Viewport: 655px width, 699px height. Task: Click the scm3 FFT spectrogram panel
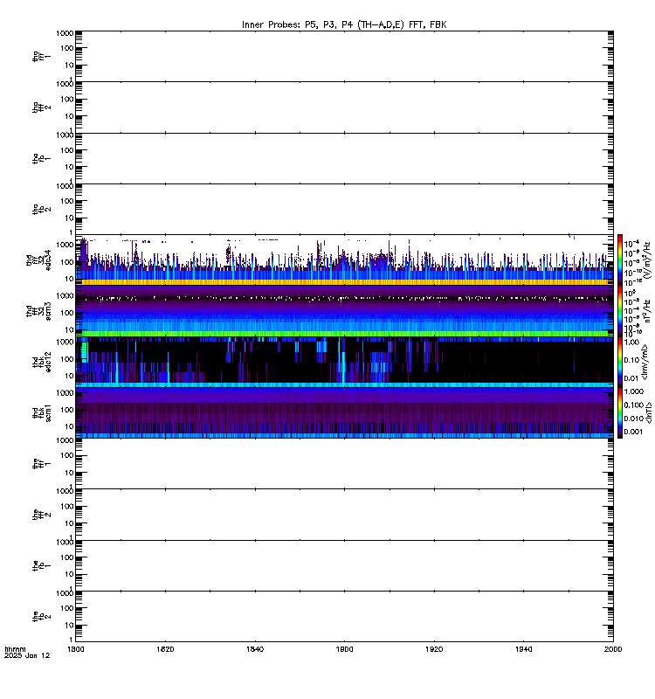tap(344, 311)
